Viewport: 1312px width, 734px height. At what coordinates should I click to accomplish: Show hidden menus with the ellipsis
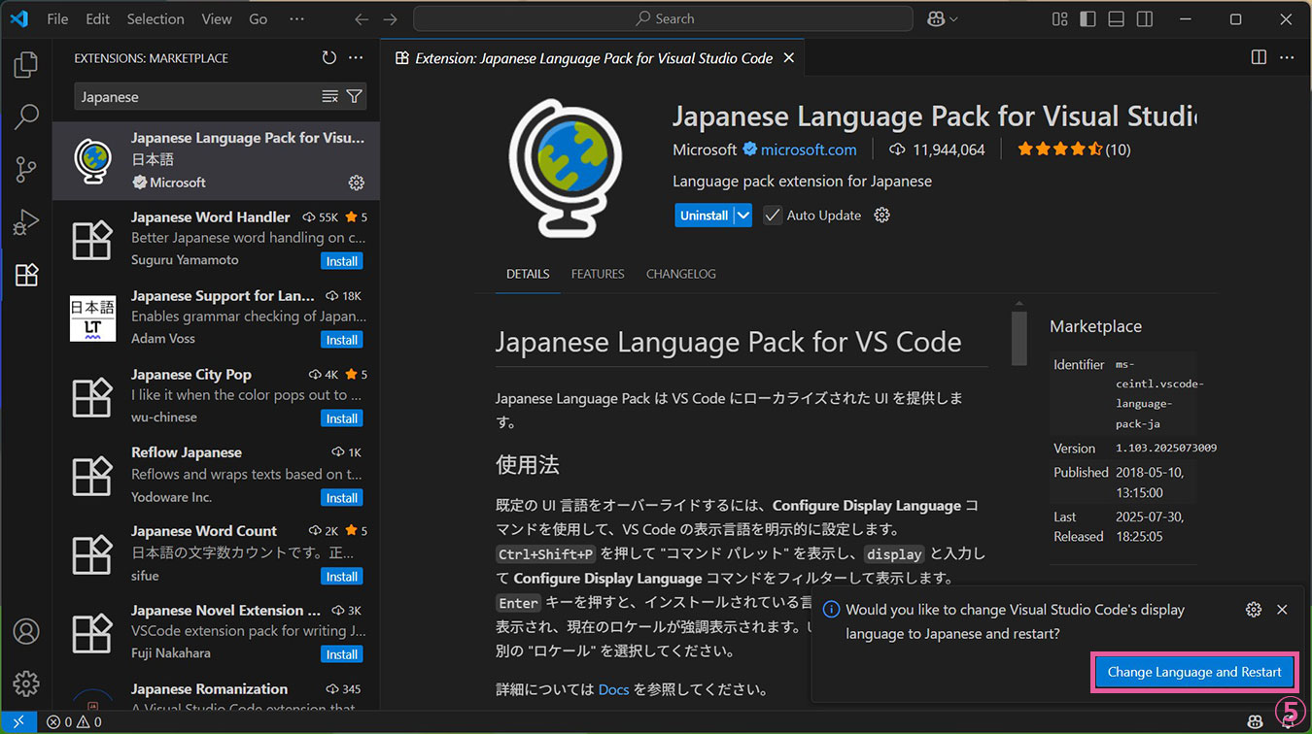coord(297,18)
